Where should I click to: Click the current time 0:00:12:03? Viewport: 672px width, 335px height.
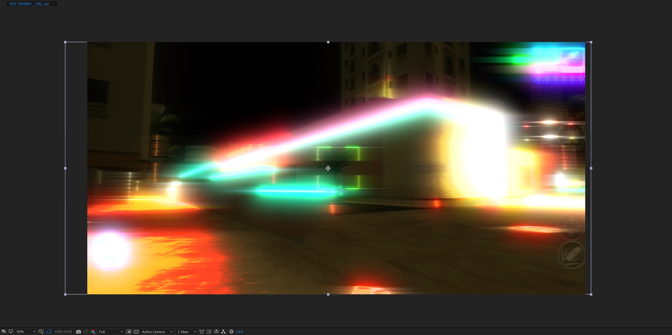point(63,332)
